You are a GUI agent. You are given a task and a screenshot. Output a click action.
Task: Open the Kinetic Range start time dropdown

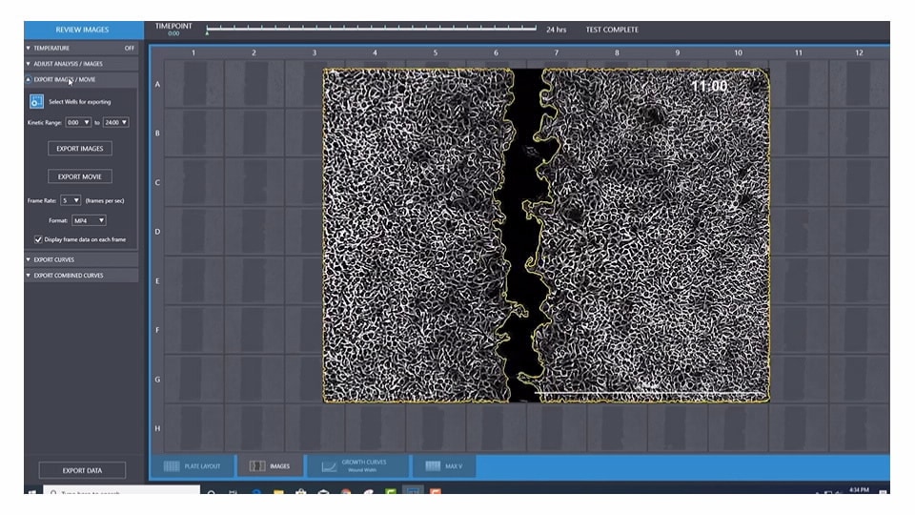pos(78,122)
